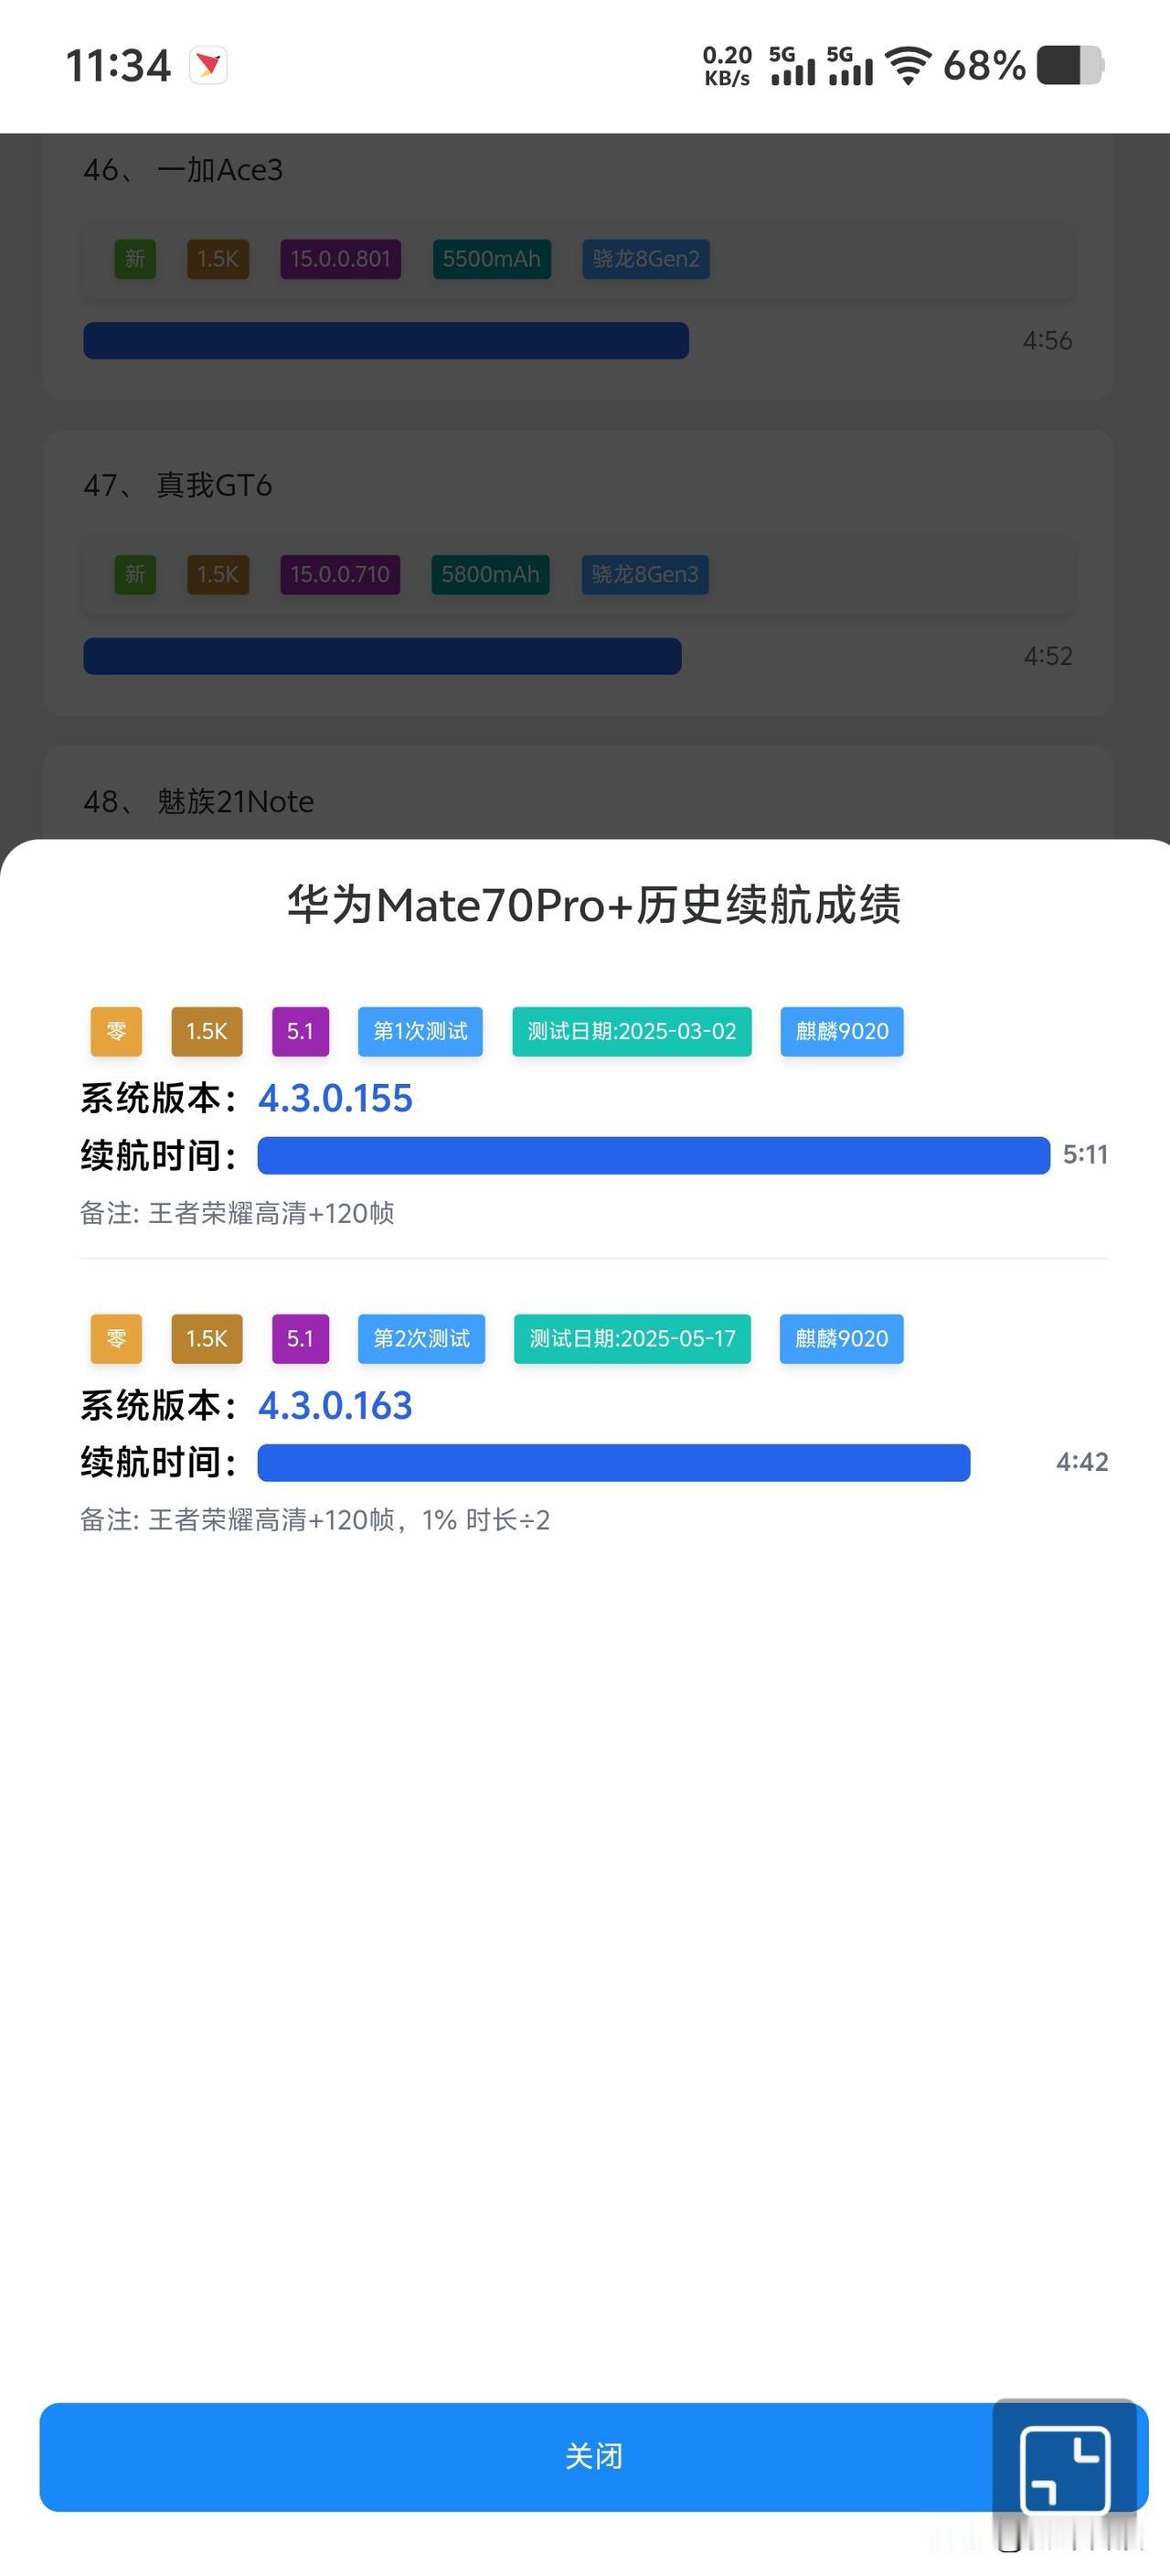Tap the 4:56 bar for 一加Ace3
This screenshot has width=1170, height=2576.
386,340
